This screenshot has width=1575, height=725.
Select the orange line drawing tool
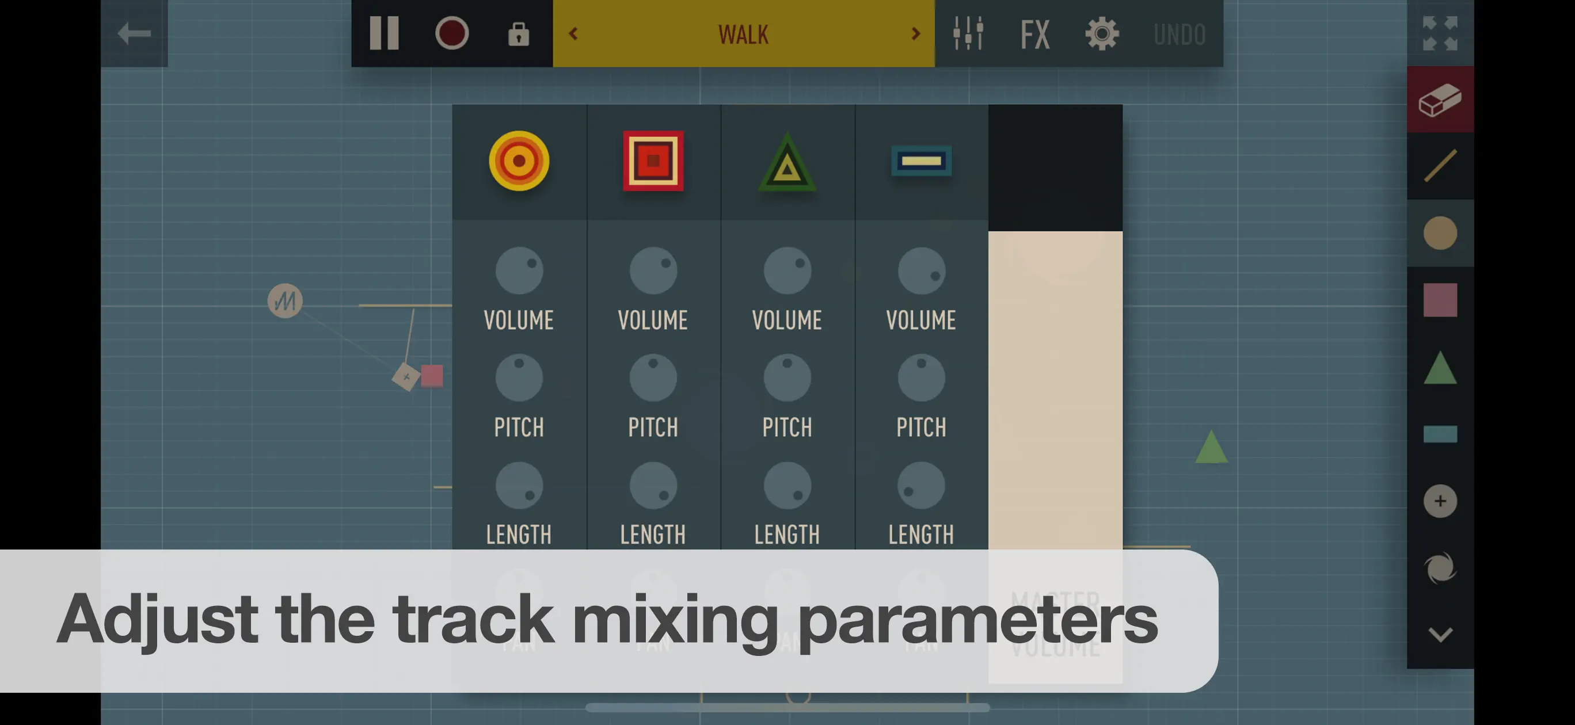[x=1440, y=166]
